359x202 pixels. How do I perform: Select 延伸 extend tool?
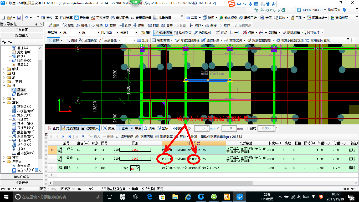pos(125,25)
